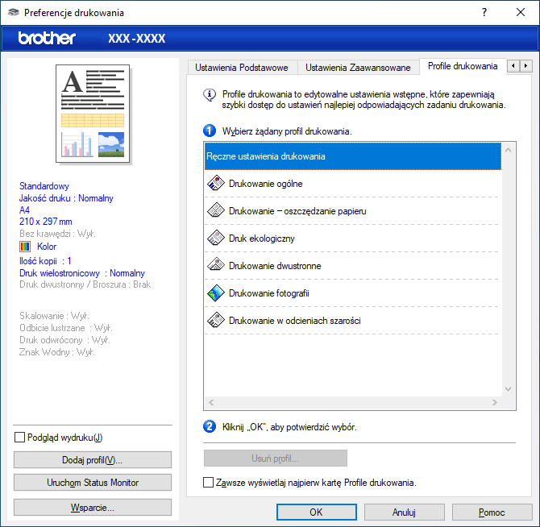
Task: Click the Druk ekologiczny profile icon
Action: point(216,239)
